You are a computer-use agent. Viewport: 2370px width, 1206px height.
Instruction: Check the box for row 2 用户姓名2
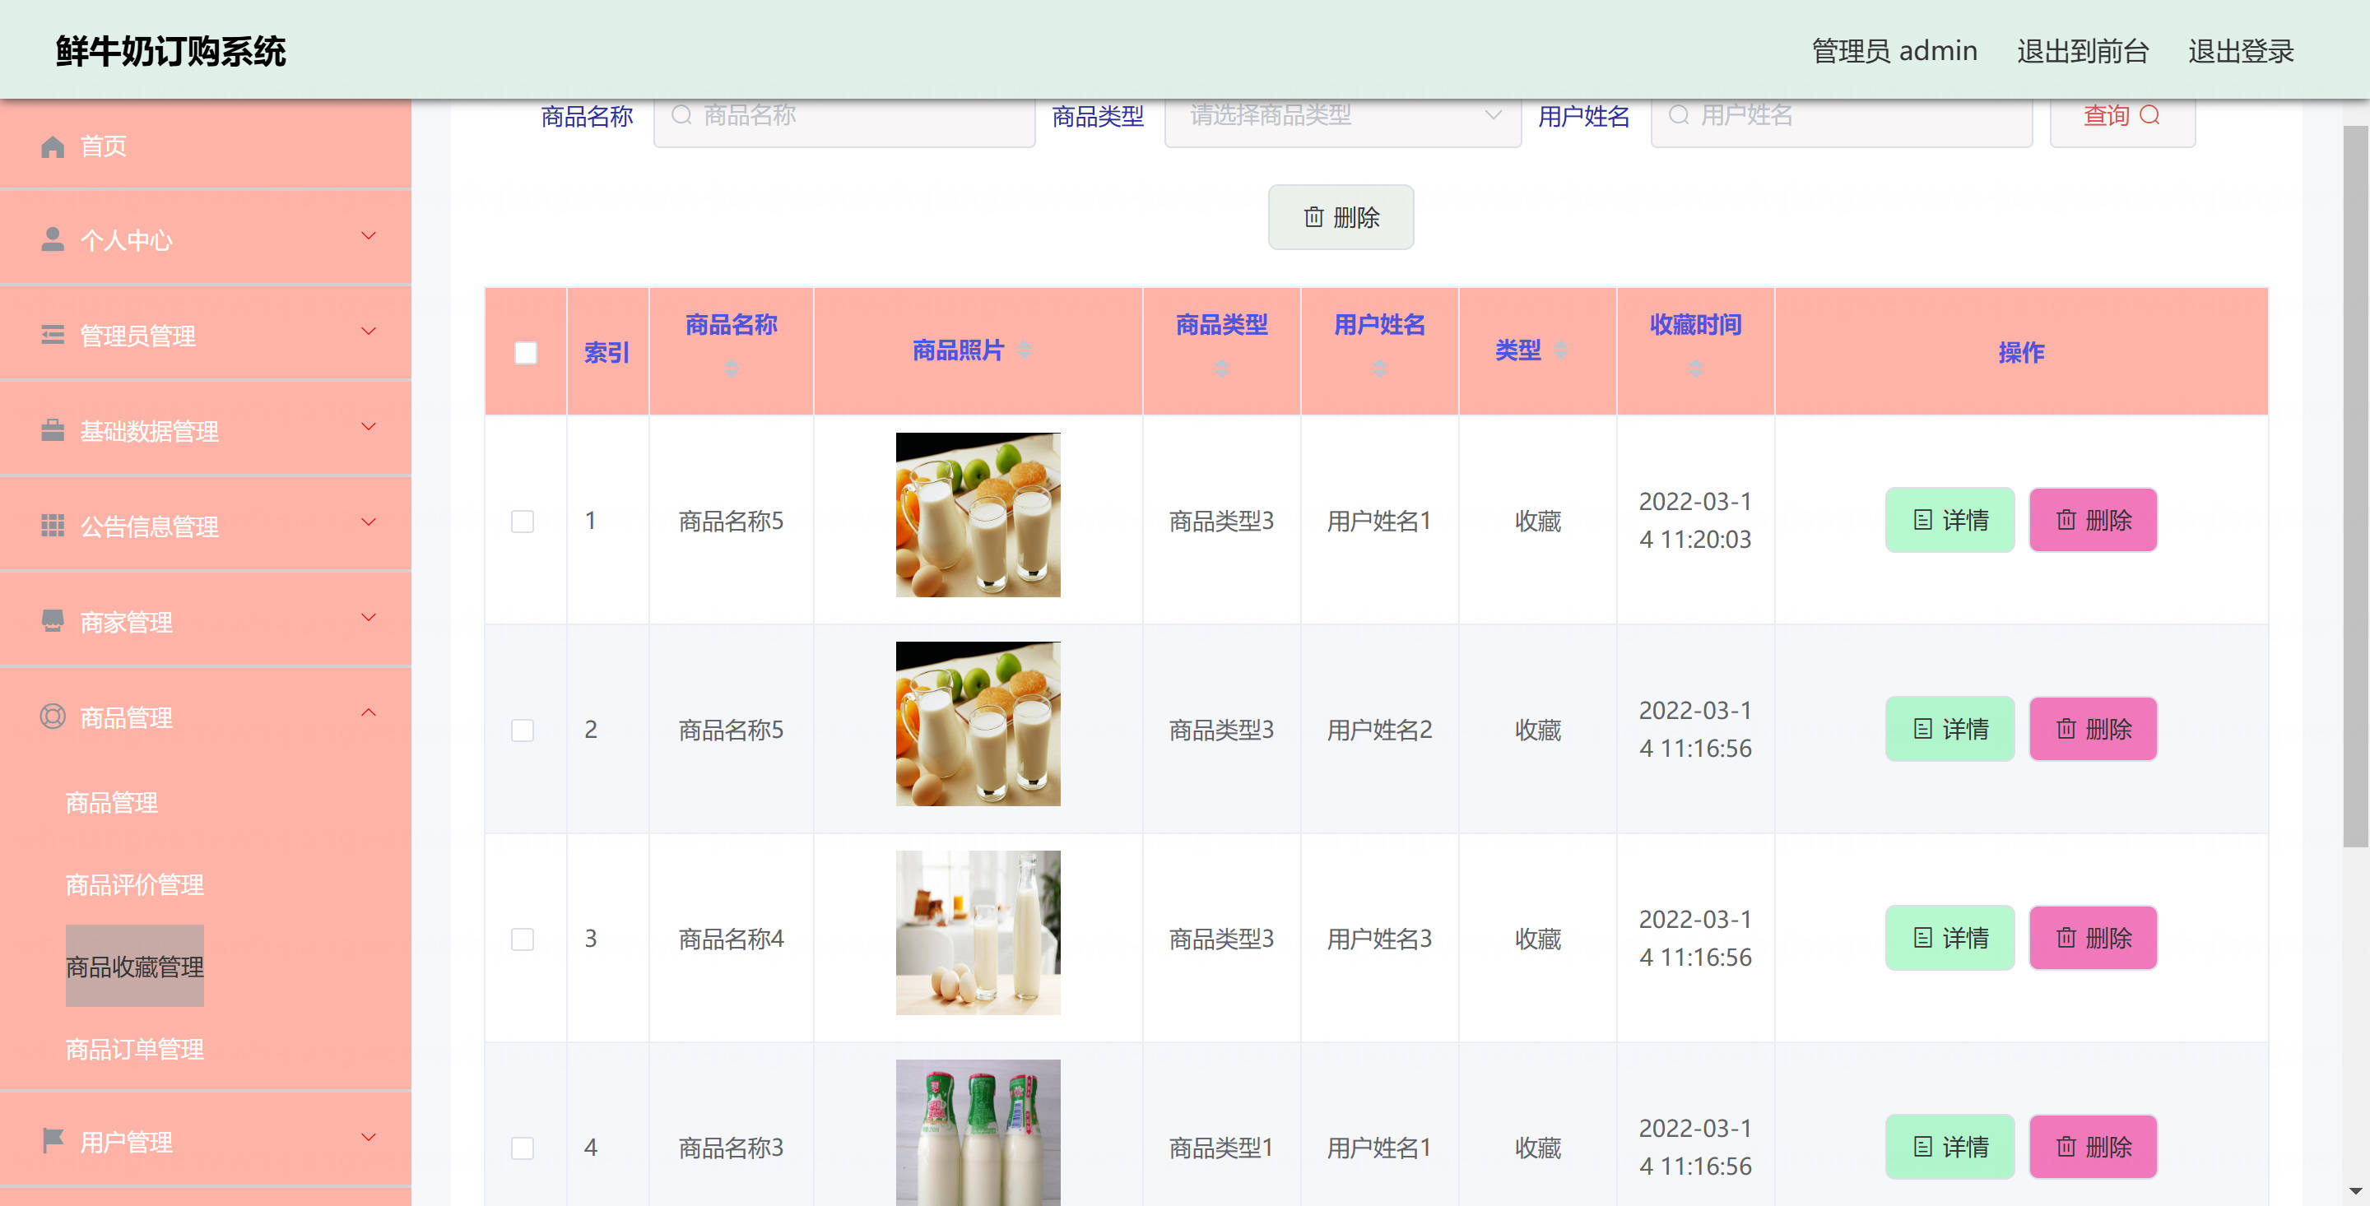click(523, 731)
